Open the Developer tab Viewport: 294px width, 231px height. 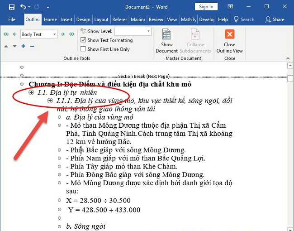[x=207, y=19]
